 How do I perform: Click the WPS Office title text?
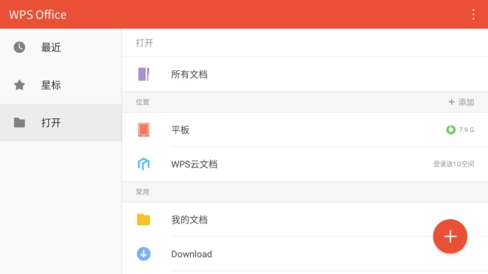(38, 15)
